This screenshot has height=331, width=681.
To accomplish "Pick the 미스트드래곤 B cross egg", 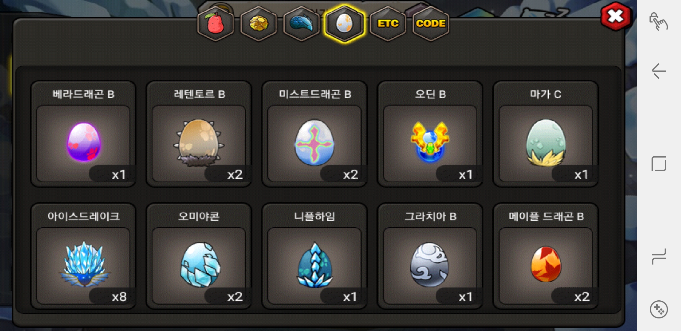I will coord(314,134).
